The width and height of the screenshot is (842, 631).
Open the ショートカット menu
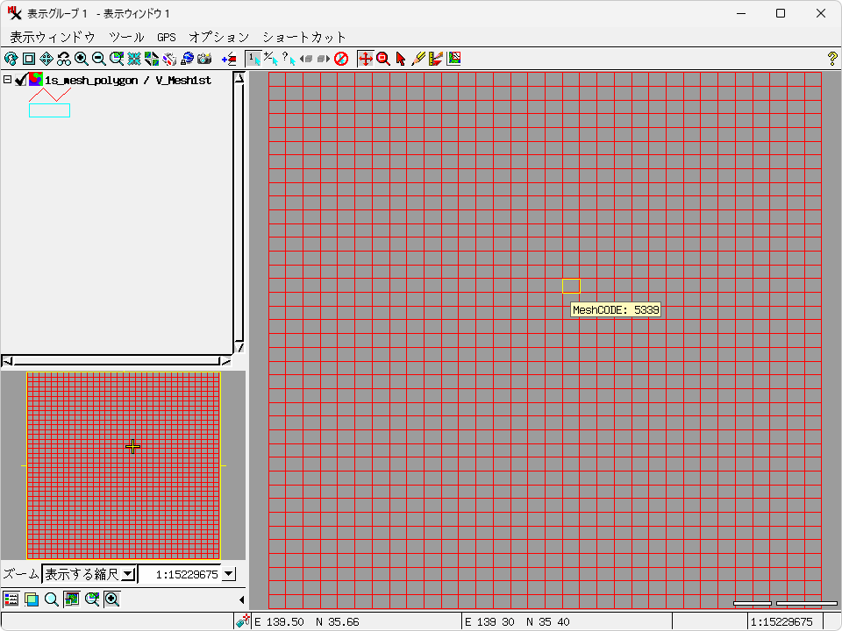coord(304,37)
